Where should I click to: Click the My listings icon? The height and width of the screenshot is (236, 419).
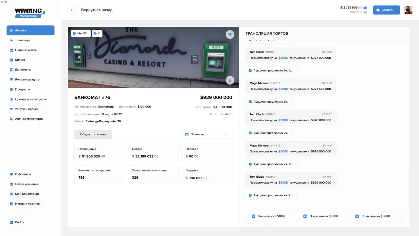coord(11,194)
